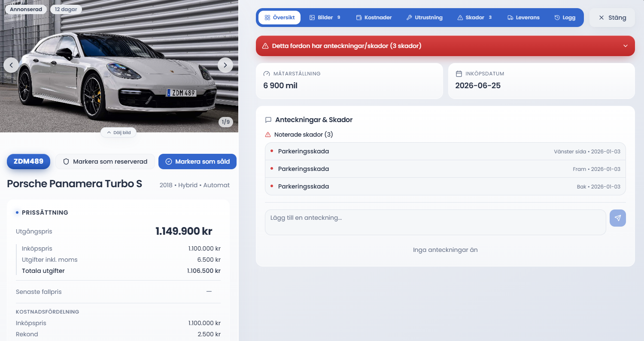Expand the red damage warning chevron
Viewport: 644px width, 341px height.
626,46
